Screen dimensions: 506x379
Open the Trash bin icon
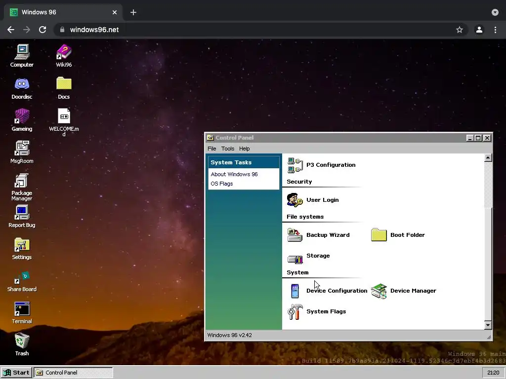(22, 344)
